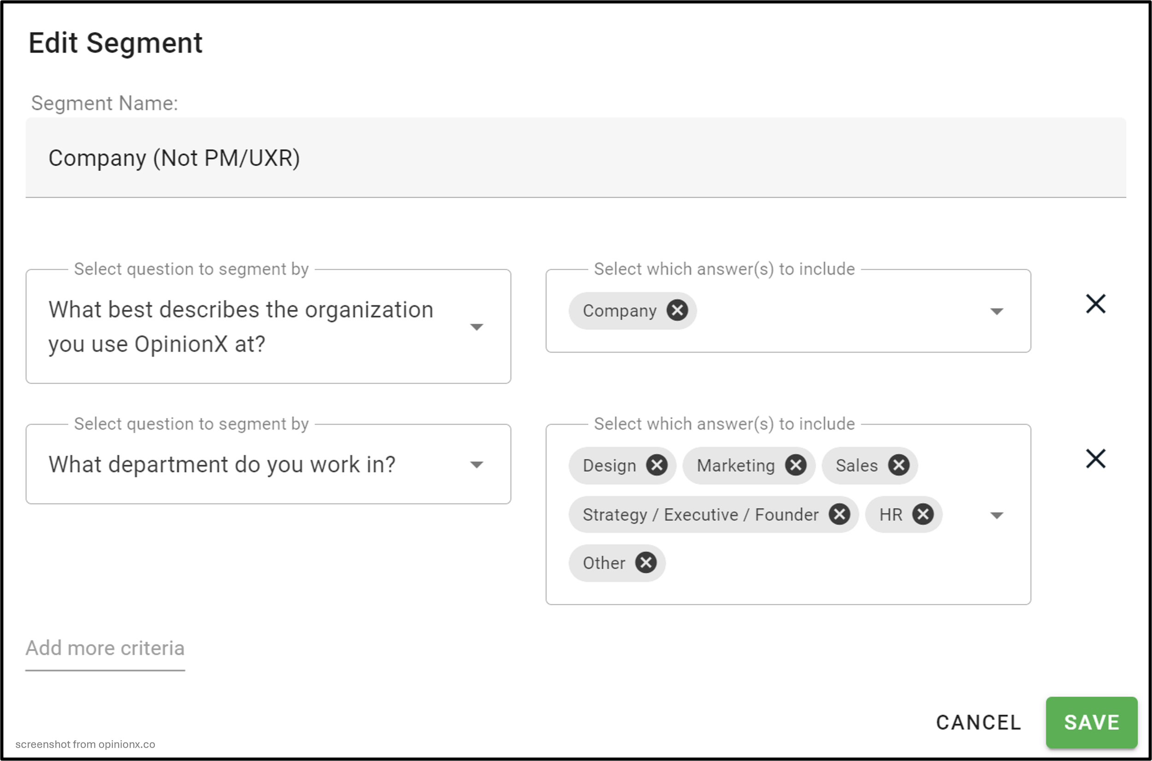This screenshot has height=761, width=1152.
Task: Delete the organization criteria row
Action: point(1095,304)
